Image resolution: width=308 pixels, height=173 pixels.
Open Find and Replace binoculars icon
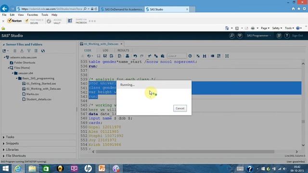point(205,56)
